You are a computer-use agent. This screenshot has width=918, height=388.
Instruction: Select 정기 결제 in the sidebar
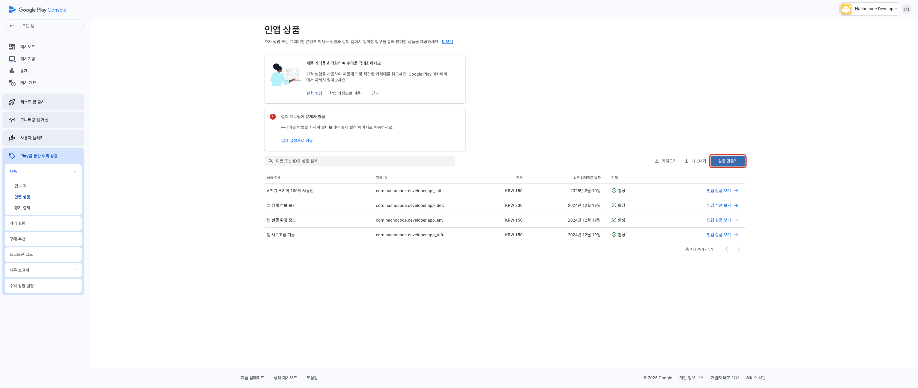(22, 208)
